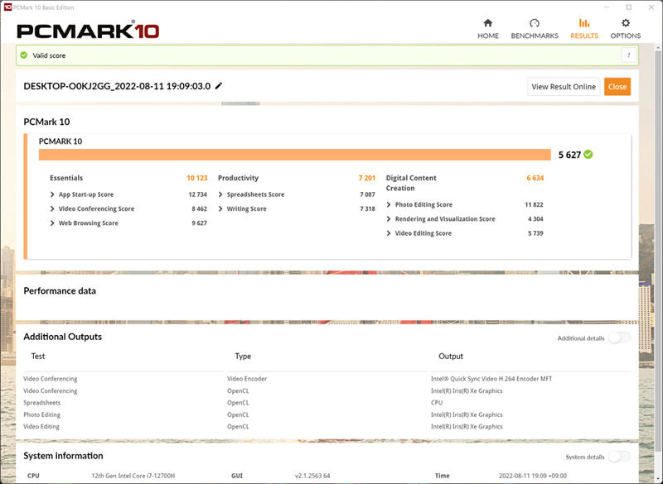663x484 pixels.
Task: Click the Essentials heading
Action: (66, 178)
